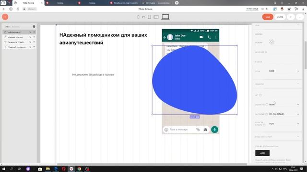
Task: Open Windows Start menu
Action: pyautogui.click(x=4, y=169)
